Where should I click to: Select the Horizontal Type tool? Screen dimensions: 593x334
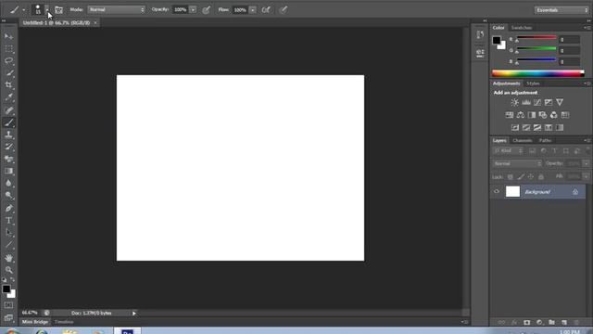(8, 221)
